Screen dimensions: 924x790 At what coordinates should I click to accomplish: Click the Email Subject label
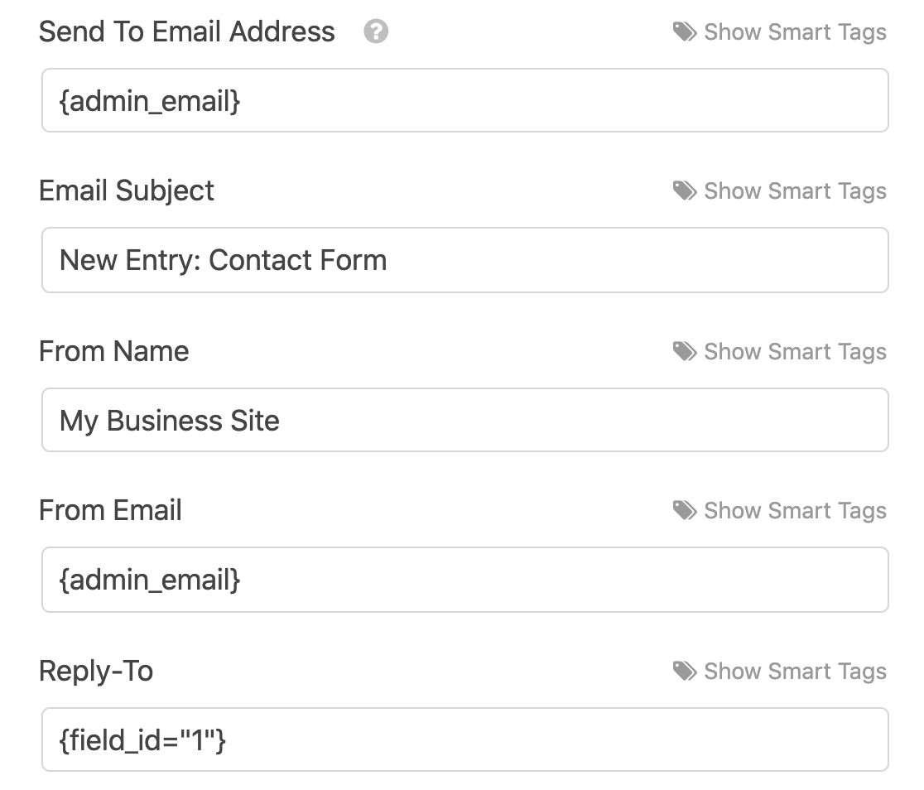125,190
